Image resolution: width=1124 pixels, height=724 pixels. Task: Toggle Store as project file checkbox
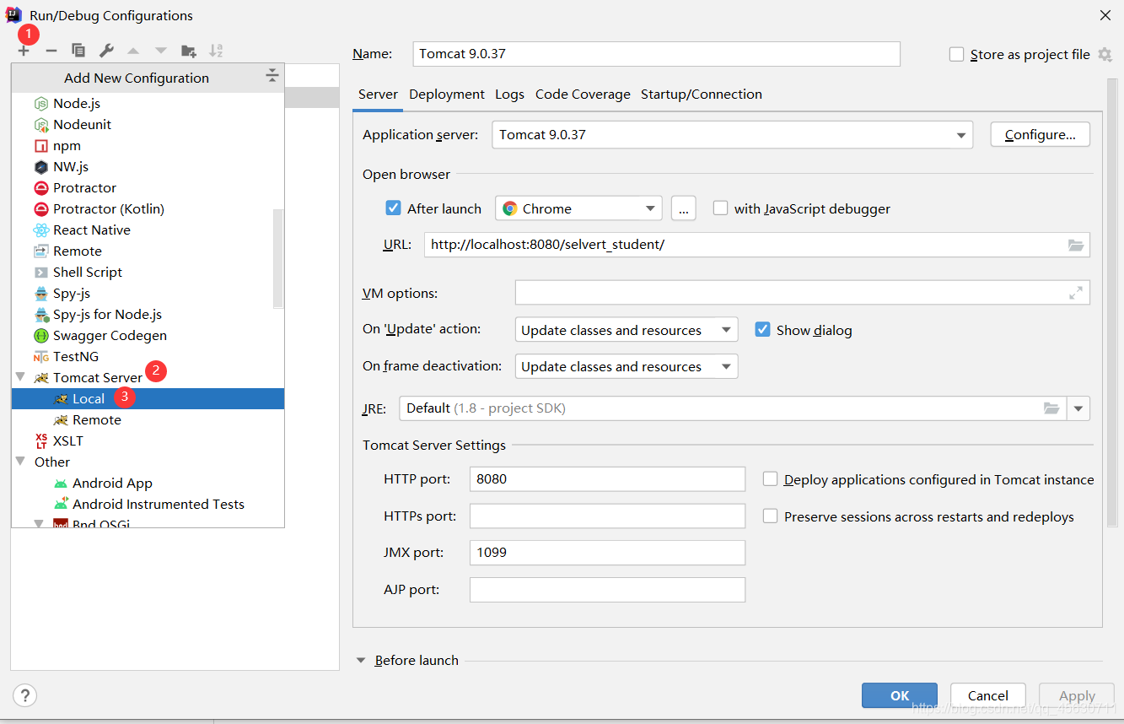point(956,54)
